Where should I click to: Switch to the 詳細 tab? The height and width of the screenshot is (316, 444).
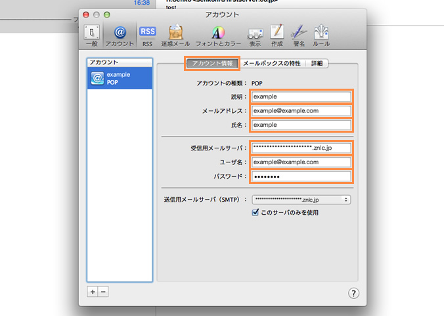click(x=317, y=63)
